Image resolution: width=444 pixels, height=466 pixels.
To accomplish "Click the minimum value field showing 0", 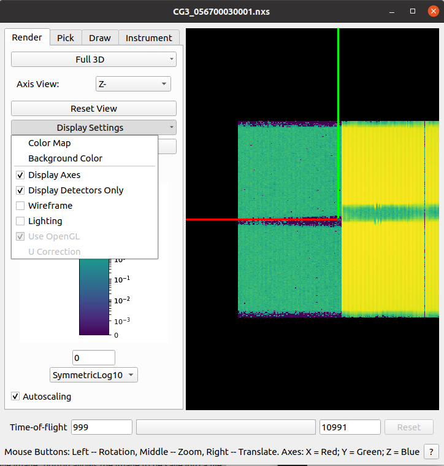I will 94,358.
